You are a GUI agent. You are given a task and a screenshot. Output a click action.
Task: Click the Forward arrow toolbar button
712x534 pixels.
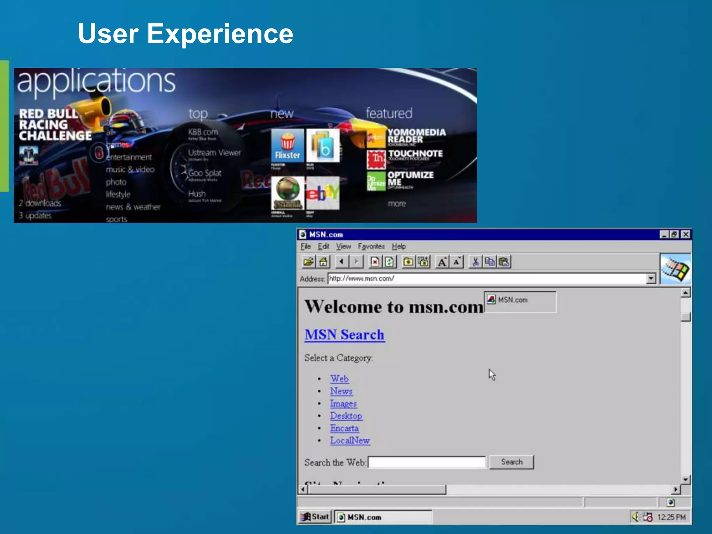(x=356, y=261)
